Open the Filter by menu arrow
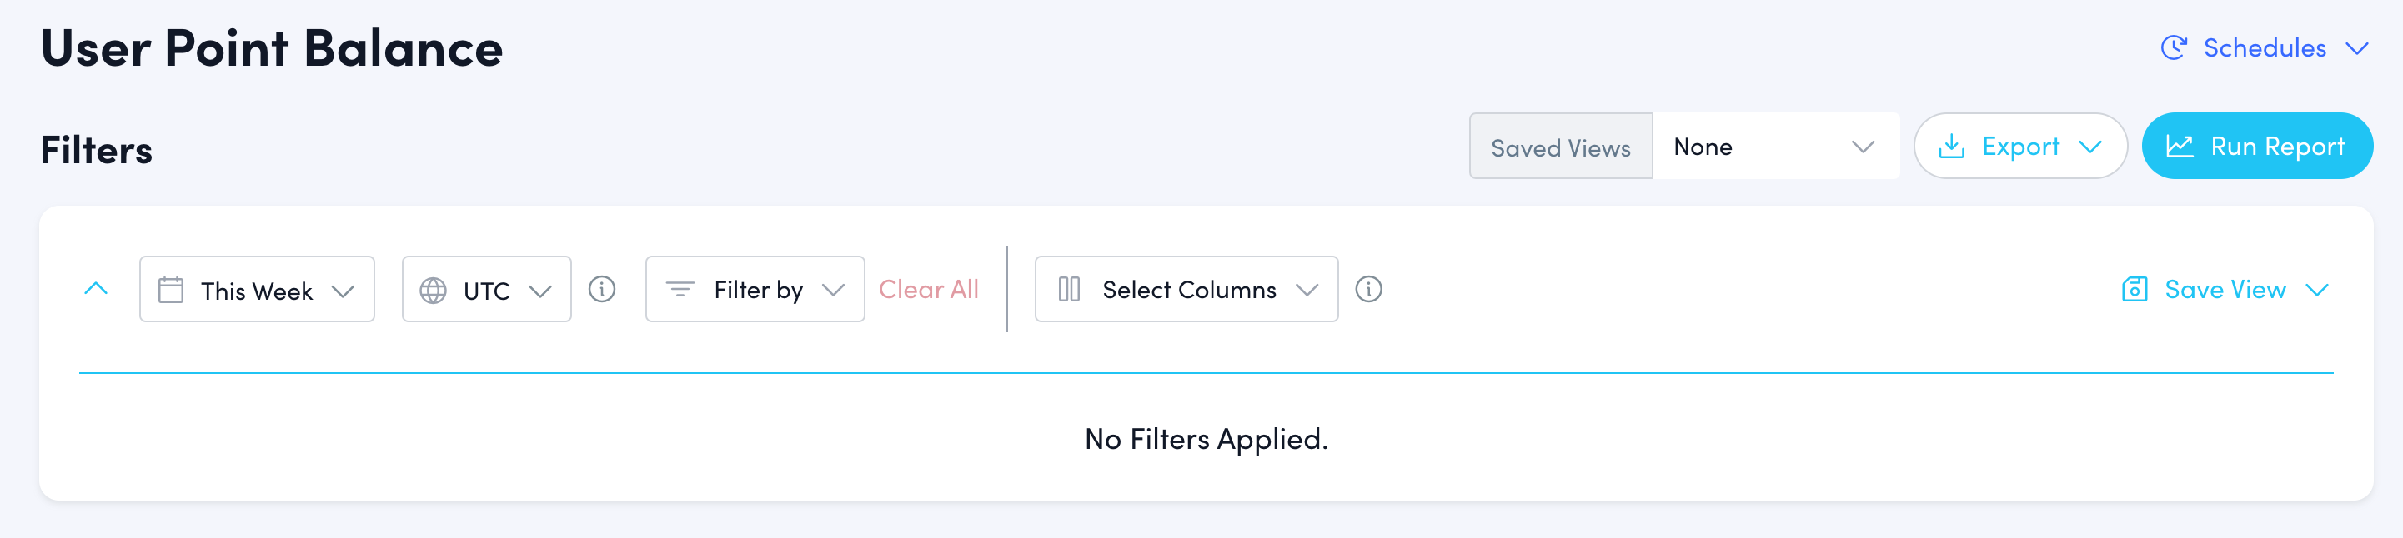This screenshot has height=538, width=2403. tap(833, 290)
